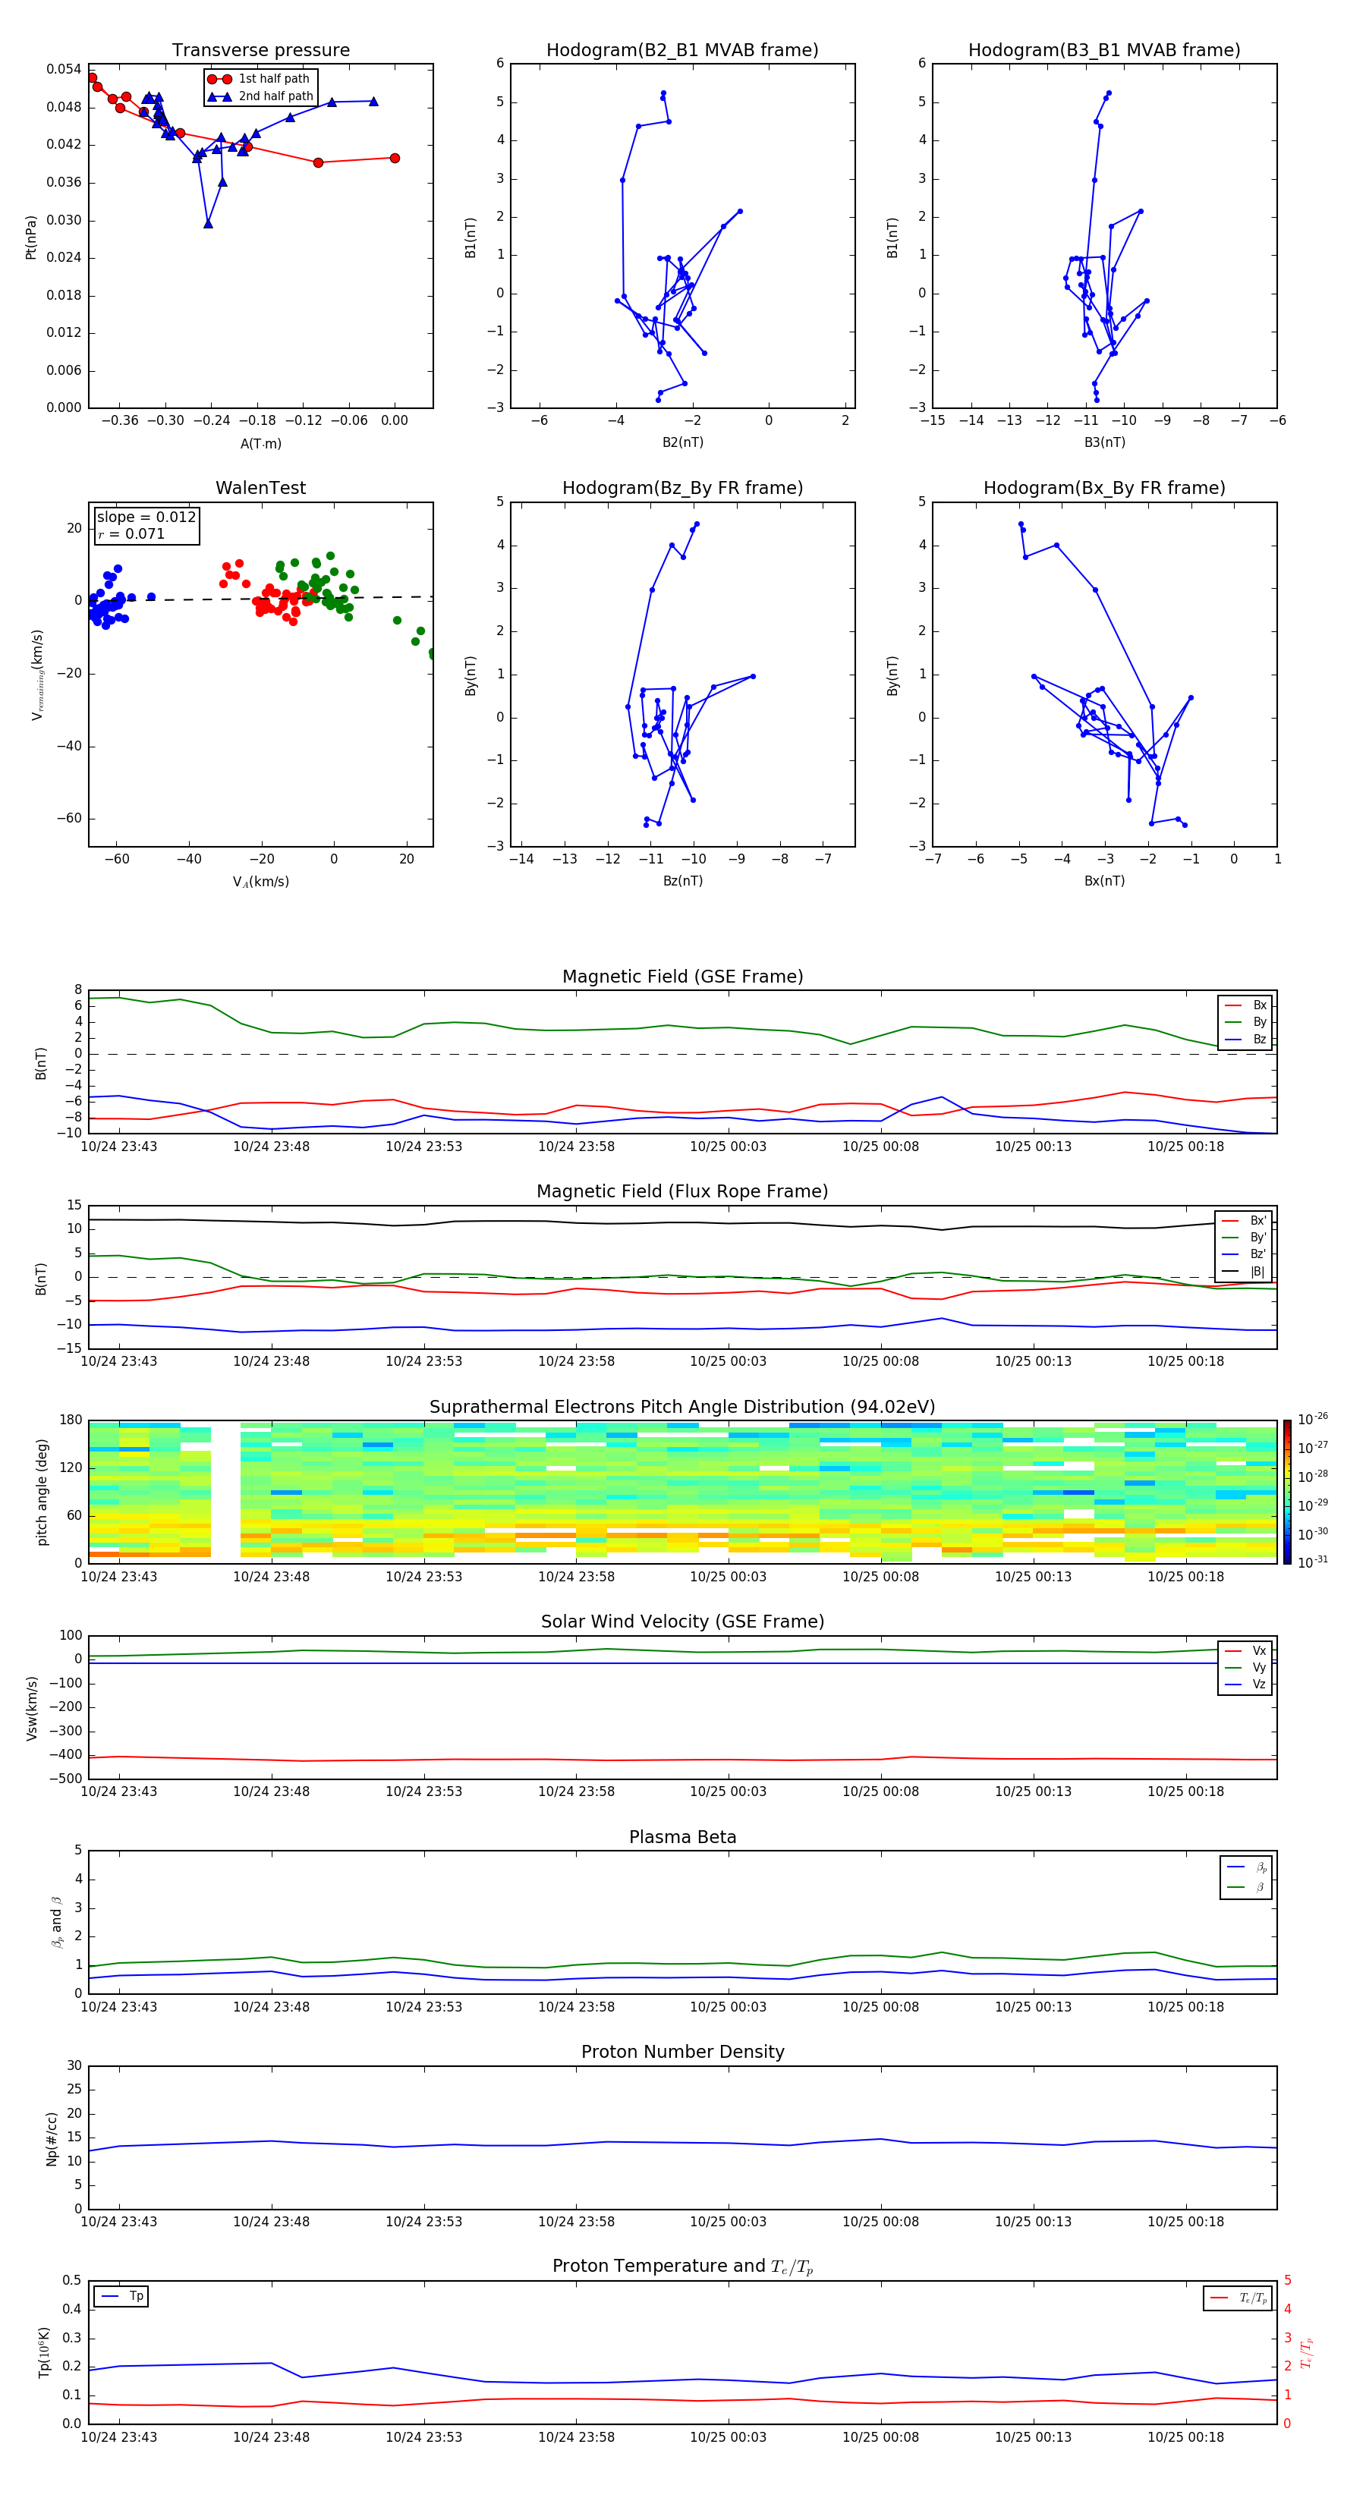Click the pitch angle spectrogram colorbar
The width and height of the screenshot is (1366, 2504).
coord(1286,1492)
